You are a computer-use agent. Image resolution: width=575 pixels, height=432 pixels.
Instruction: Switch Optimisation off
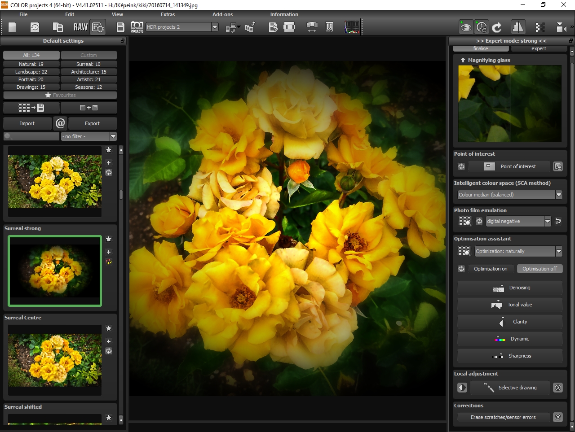(x=540, y=269)
